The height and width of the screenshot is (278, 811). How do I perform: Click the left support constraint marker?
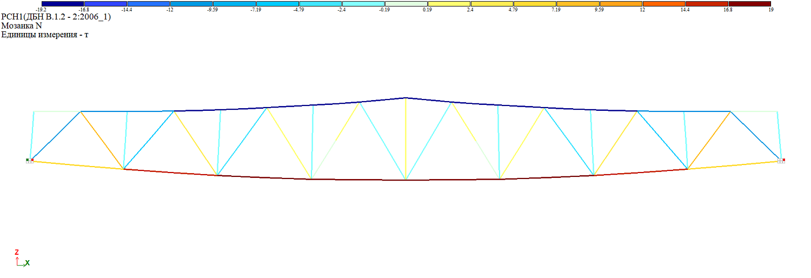click(x=29, y=160)
